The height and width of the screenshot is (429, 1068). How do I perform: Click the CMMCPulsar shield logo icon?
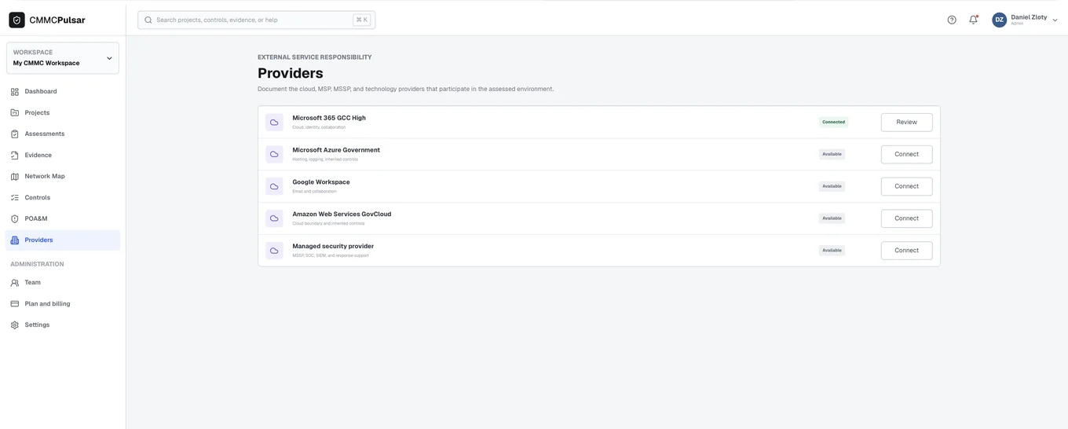click(16, 20)
